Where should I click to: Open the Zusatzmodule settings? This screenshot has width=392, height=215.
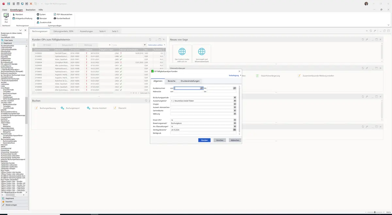(44, 22)
